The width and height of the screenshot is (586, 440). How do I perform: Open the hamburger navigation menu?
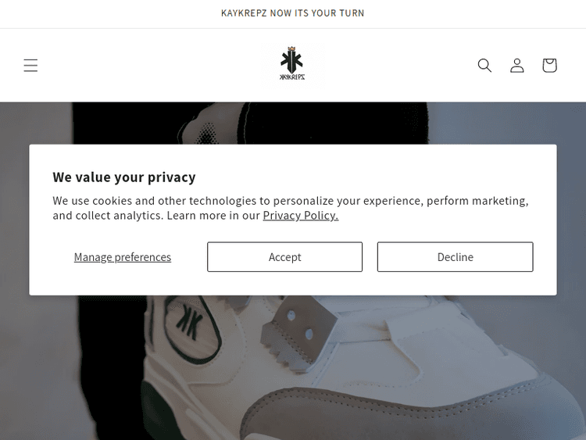[30, 66]
